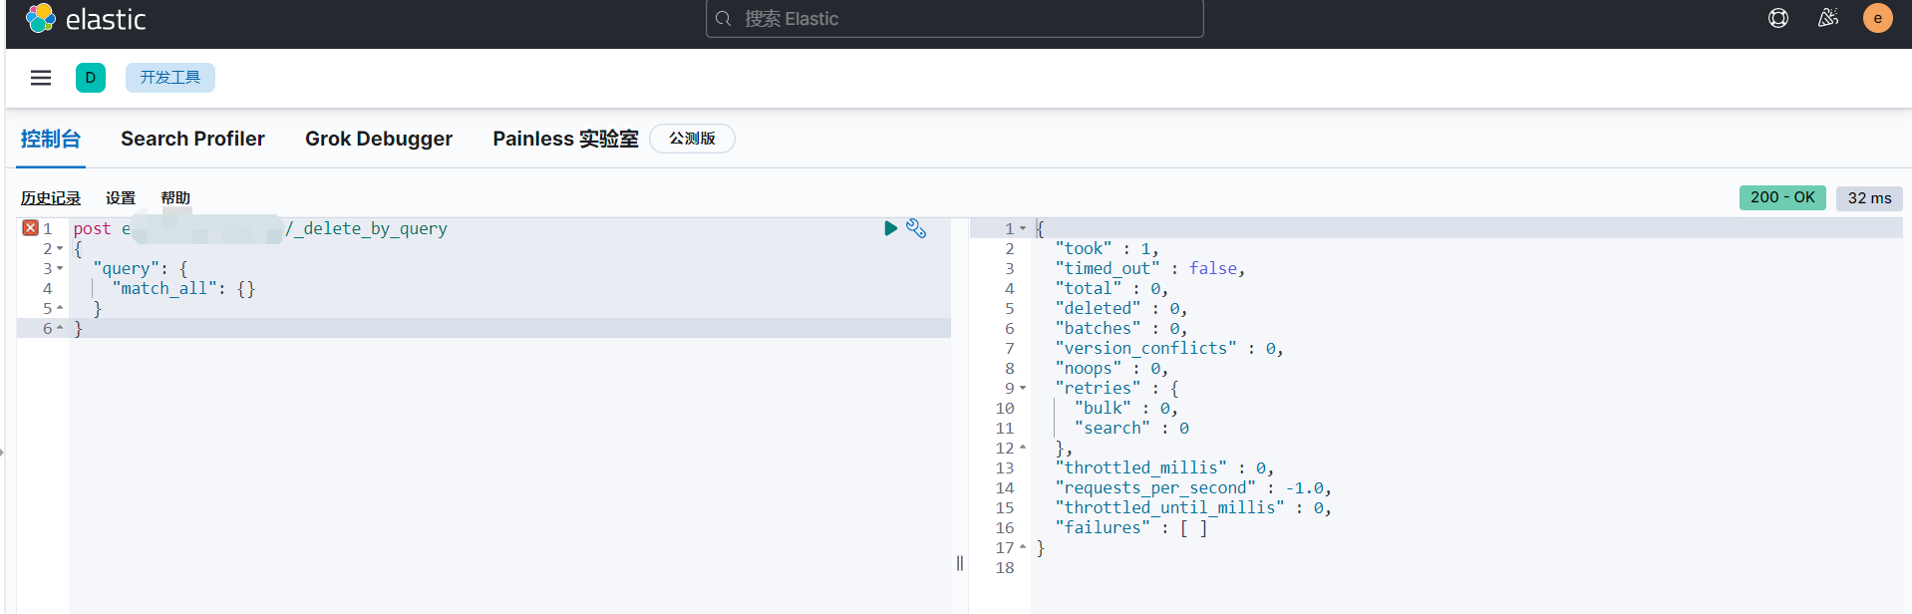The width and height of the screenshot is (1912, 614).
Task: Switch to the Grok Debugger tab
Action: point(379,139)
